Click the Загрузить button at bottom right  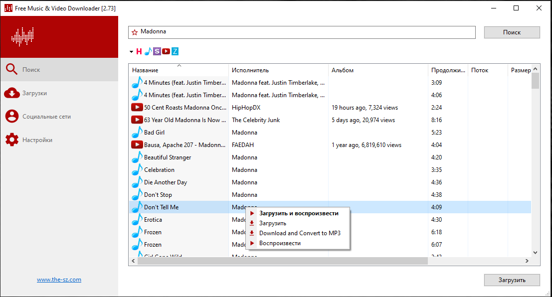pyautogui.click(x=512, y=280)
